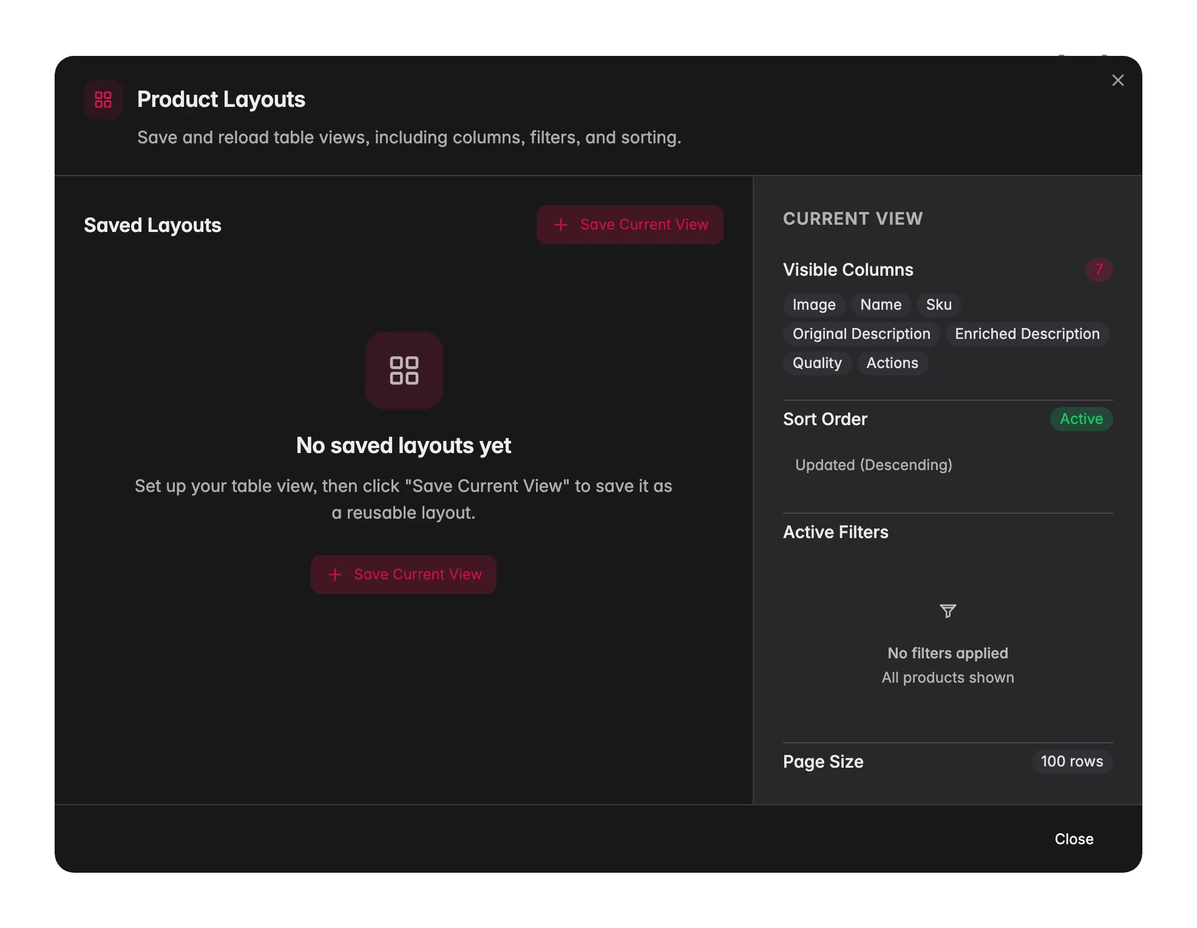Click the 'Sort Order' label

[825, 419]
